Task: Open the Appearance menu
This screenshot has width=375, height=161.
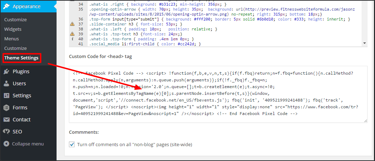Action: coord(28,6)
